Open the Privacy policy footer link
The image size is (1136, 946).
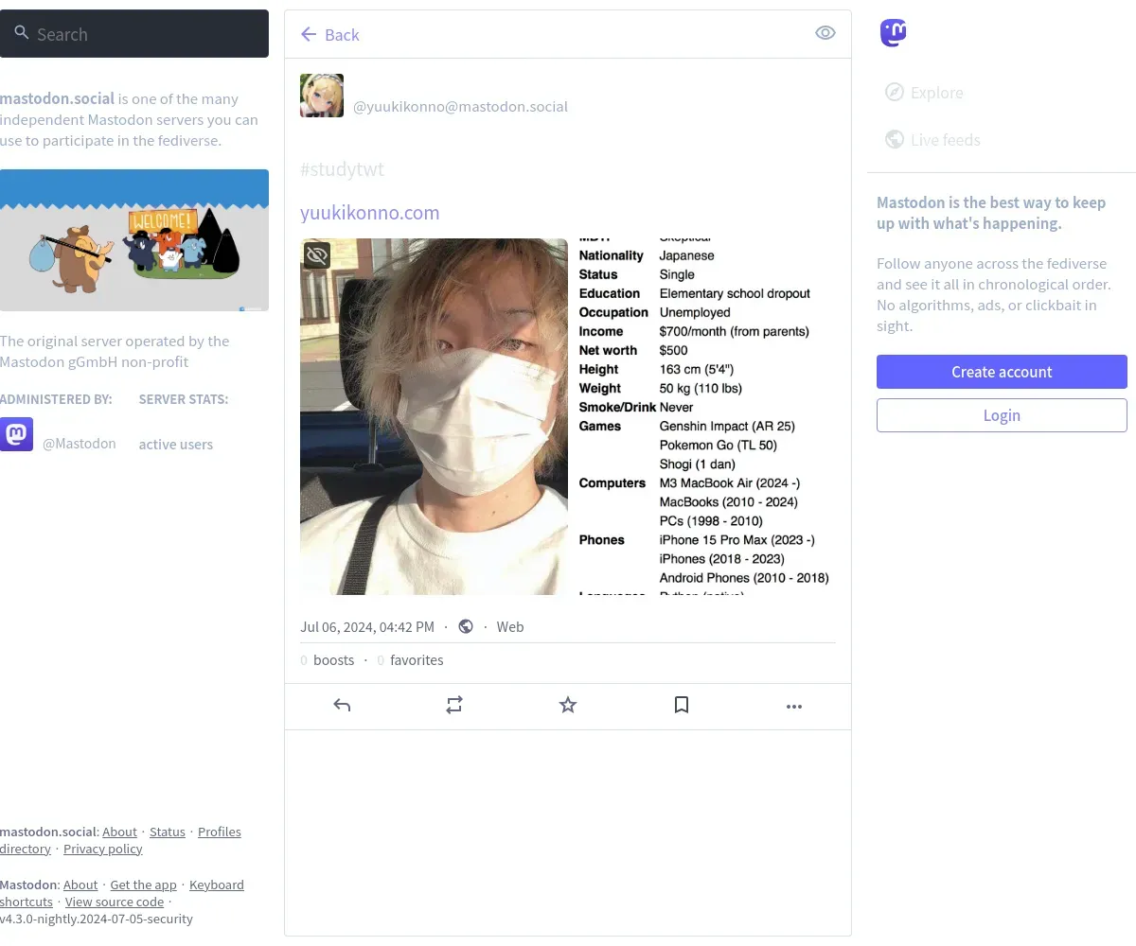(x=103, y=849)
